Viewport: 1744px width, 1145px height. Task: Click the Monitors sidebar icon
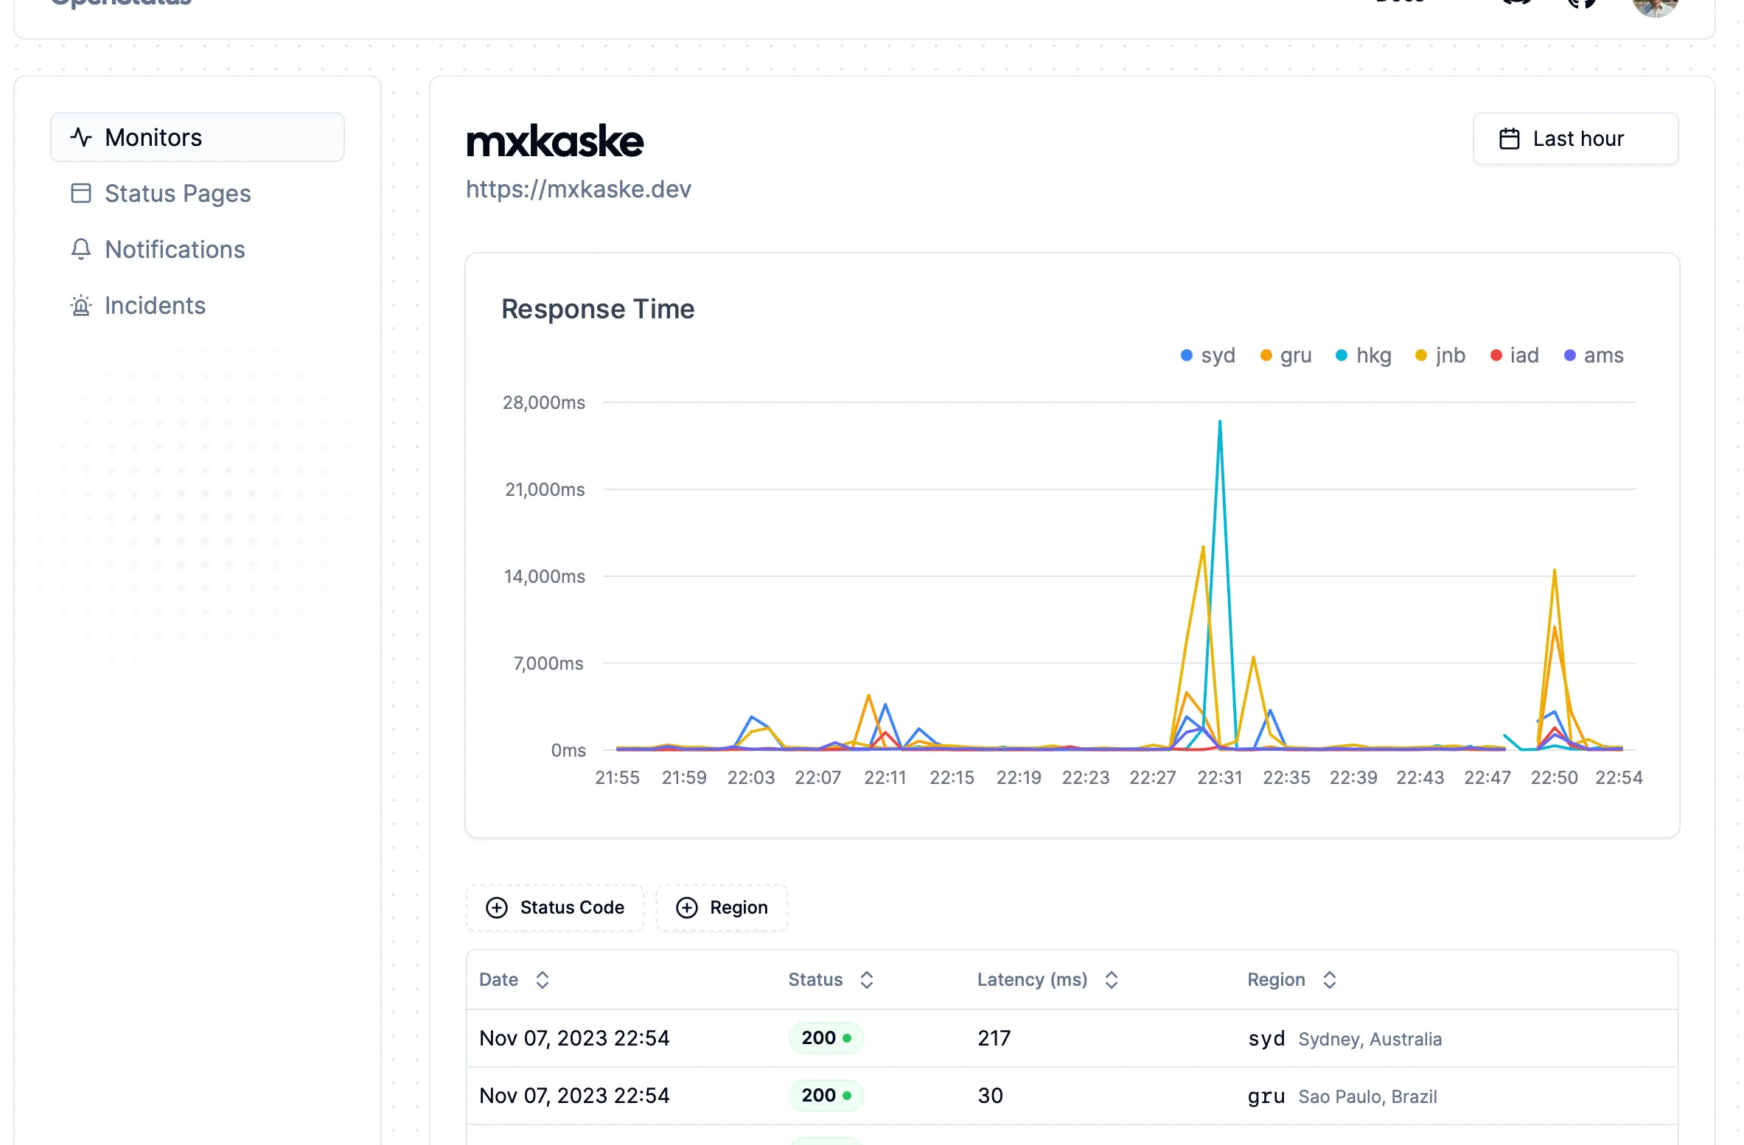click(80, 137)
